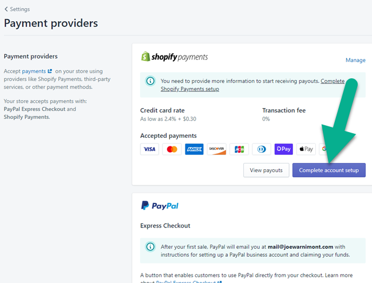Click the American Express icon
Viewport: 372px width, 283px height.
pyautogui.click(x=194, y=149)
